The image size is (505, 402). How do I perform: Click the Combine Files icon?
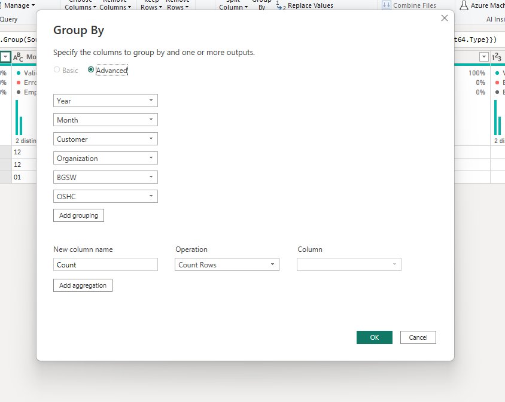386,5
